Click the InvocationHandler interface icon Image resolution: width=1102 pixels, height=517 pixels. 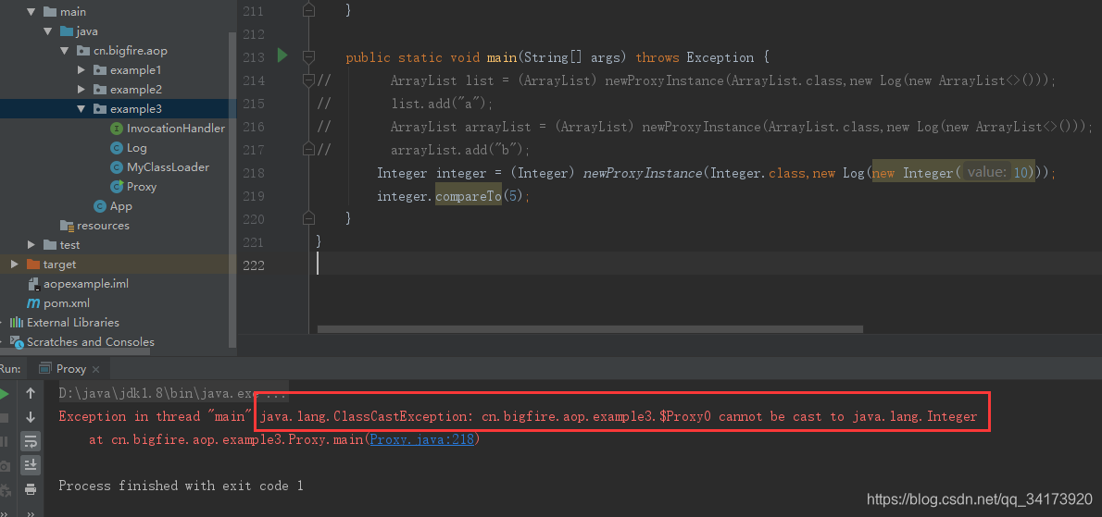[x=117, y=129]
